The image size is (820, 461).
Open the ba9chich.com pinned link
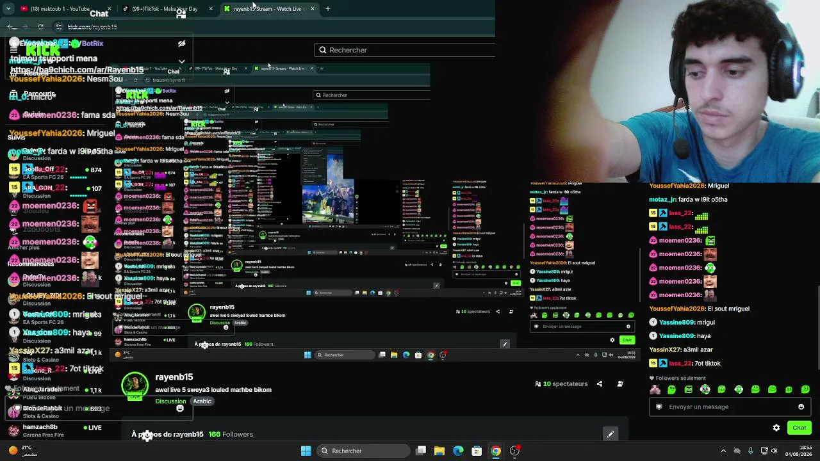point(77,70)
